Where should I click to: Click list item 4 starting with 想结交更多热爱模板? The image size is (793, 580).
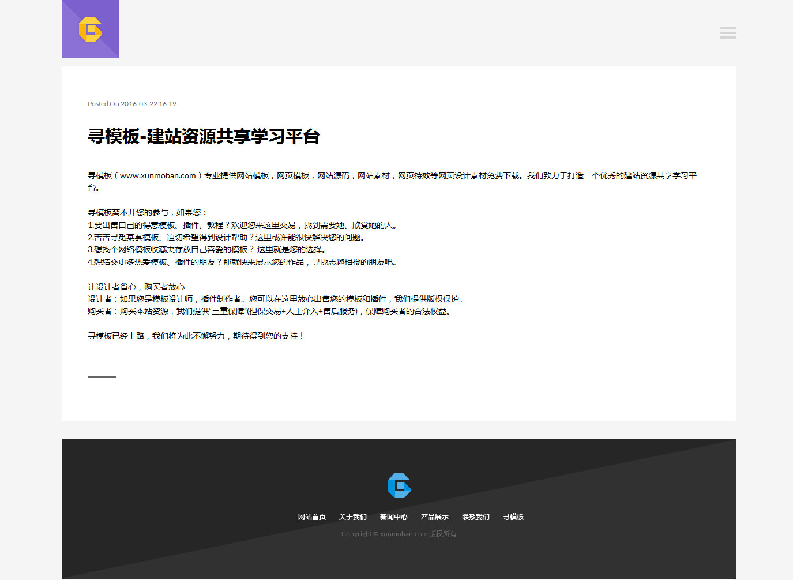(x=242, y=262)
